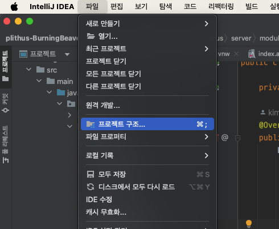
Task: Open the 커밋 tool window sidebar tab
Action: (x=6, y=103)
